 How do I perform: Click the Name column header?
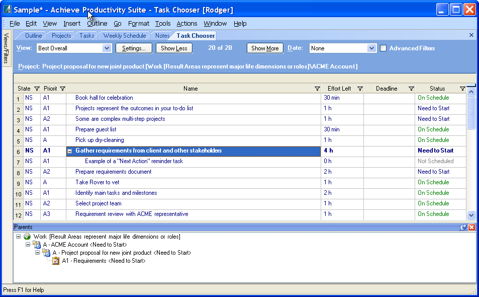point(190,89)
